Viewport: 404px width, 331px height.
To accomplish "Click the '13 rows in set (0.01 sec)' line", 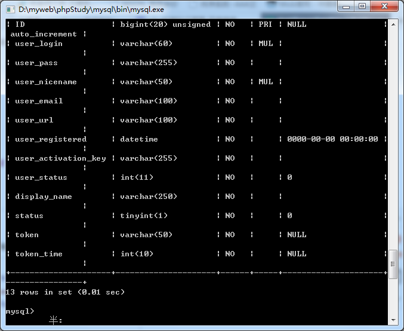I will click(65, 292).
